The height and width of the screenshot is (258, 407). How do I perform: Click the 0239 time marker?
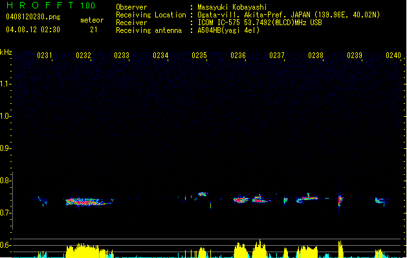[355, 55]
